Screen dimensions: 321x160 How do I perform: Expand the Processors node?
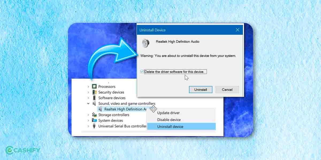click(x=88, y=86)
